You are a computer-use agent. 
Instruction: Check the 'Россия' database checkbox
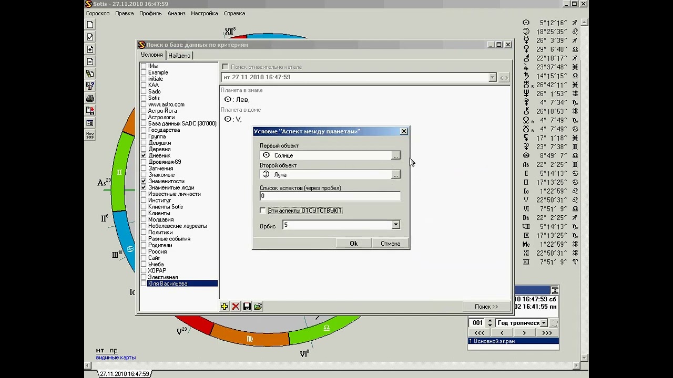pyautogui.click(x=144, y=251)
